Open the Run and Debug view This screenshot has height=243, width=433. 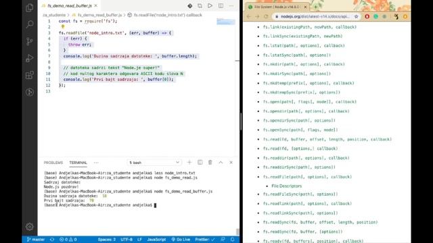point(30,59)
